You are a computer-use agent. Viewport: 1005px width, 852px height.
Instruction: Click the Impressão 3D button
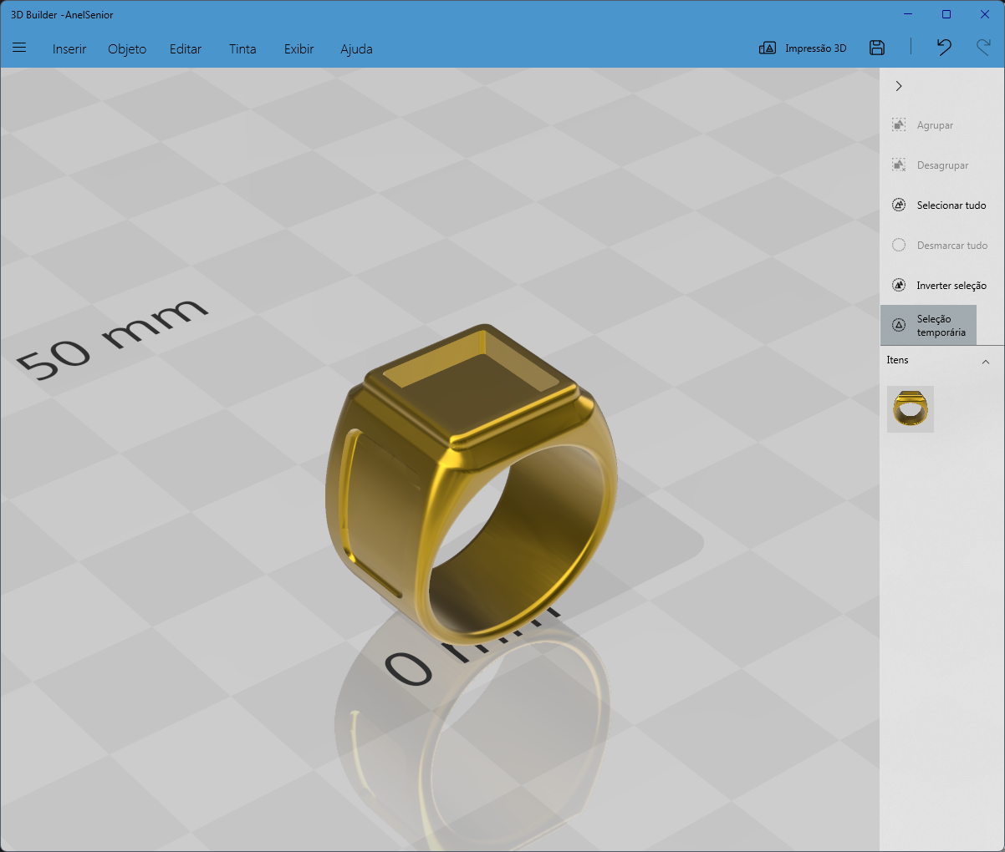click(803, 48)
